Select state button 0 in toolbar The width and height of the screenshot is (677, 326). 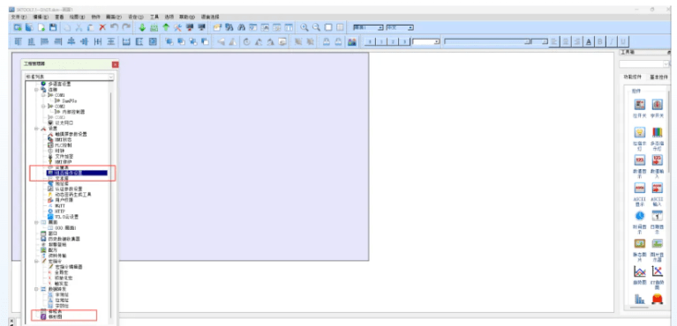tap(370, 41)
